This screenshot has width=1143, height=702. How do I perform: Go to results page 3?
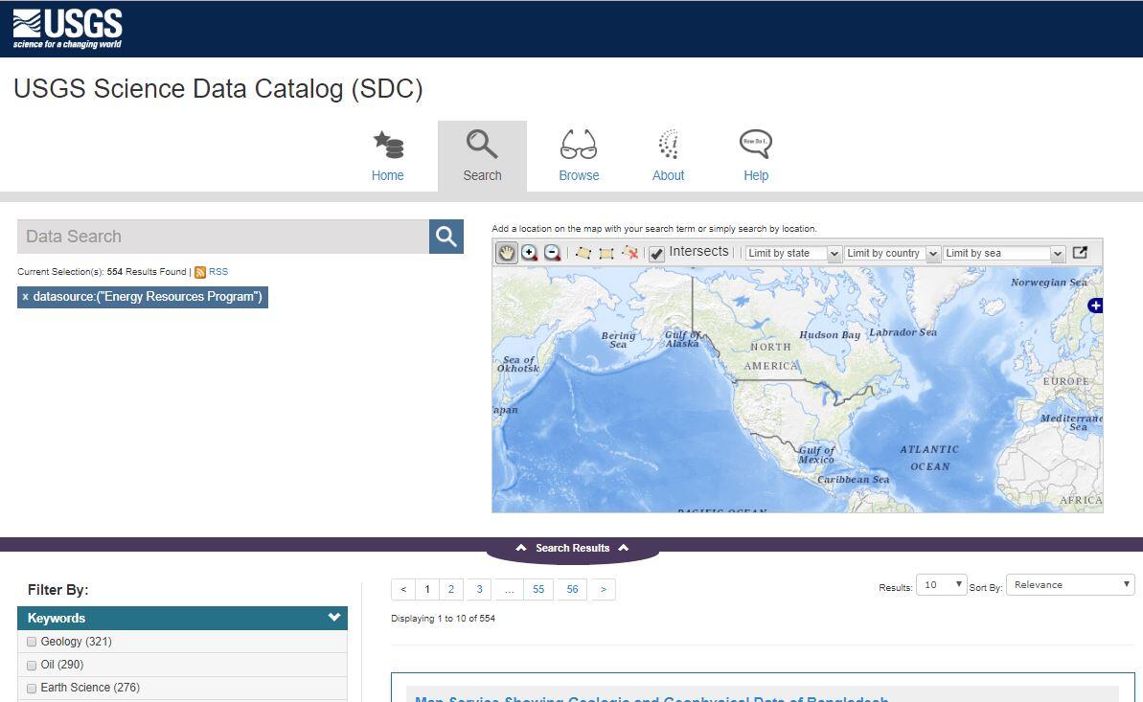(479, 589)
